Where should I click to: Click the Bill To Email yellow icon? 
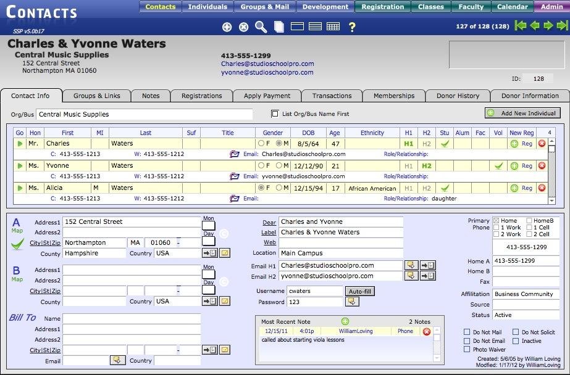[x=117, y=360]
